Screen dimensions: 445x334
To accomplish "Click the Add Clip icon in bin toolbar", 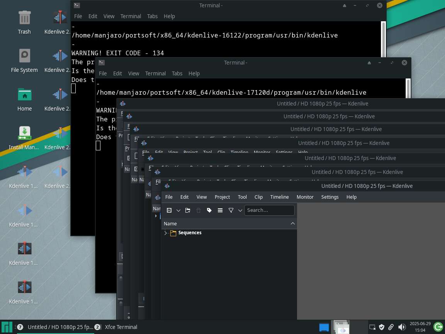I will [x=169, y=210].
